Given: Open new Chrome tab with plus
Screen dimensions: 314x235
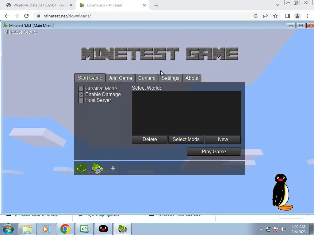Looking at the screenshot, I should pos(156,6).
